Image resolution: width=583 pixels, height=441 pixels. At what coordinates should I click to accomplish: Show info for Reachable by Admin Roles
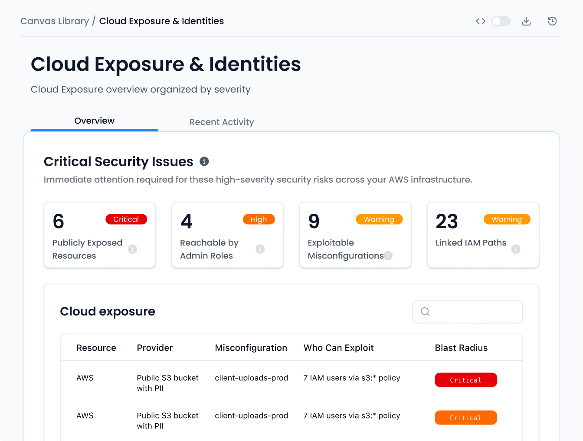point(260,249)
